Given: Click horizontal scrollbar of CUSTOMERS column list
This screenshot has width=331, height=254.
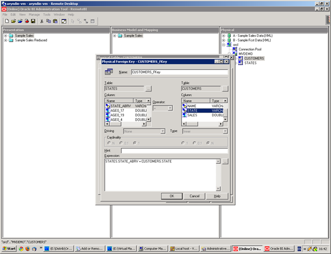Looking at the screenshot, I should [x=202, y=124].
